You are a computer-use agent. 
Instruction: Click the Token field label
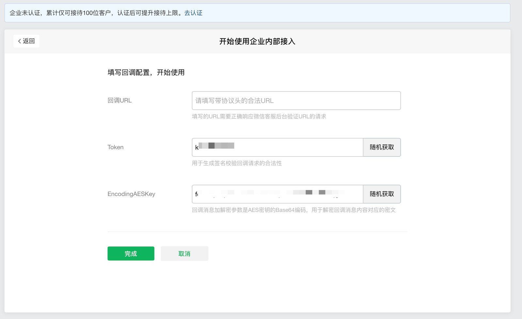pyautogui.click(x=115, y=147)
